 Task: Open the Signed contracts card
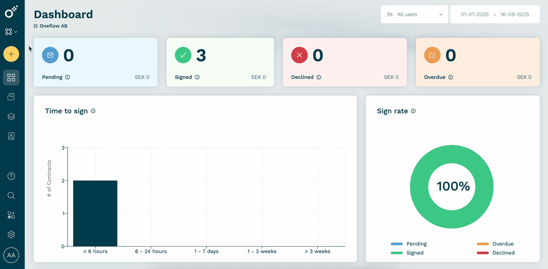point(220,62)
